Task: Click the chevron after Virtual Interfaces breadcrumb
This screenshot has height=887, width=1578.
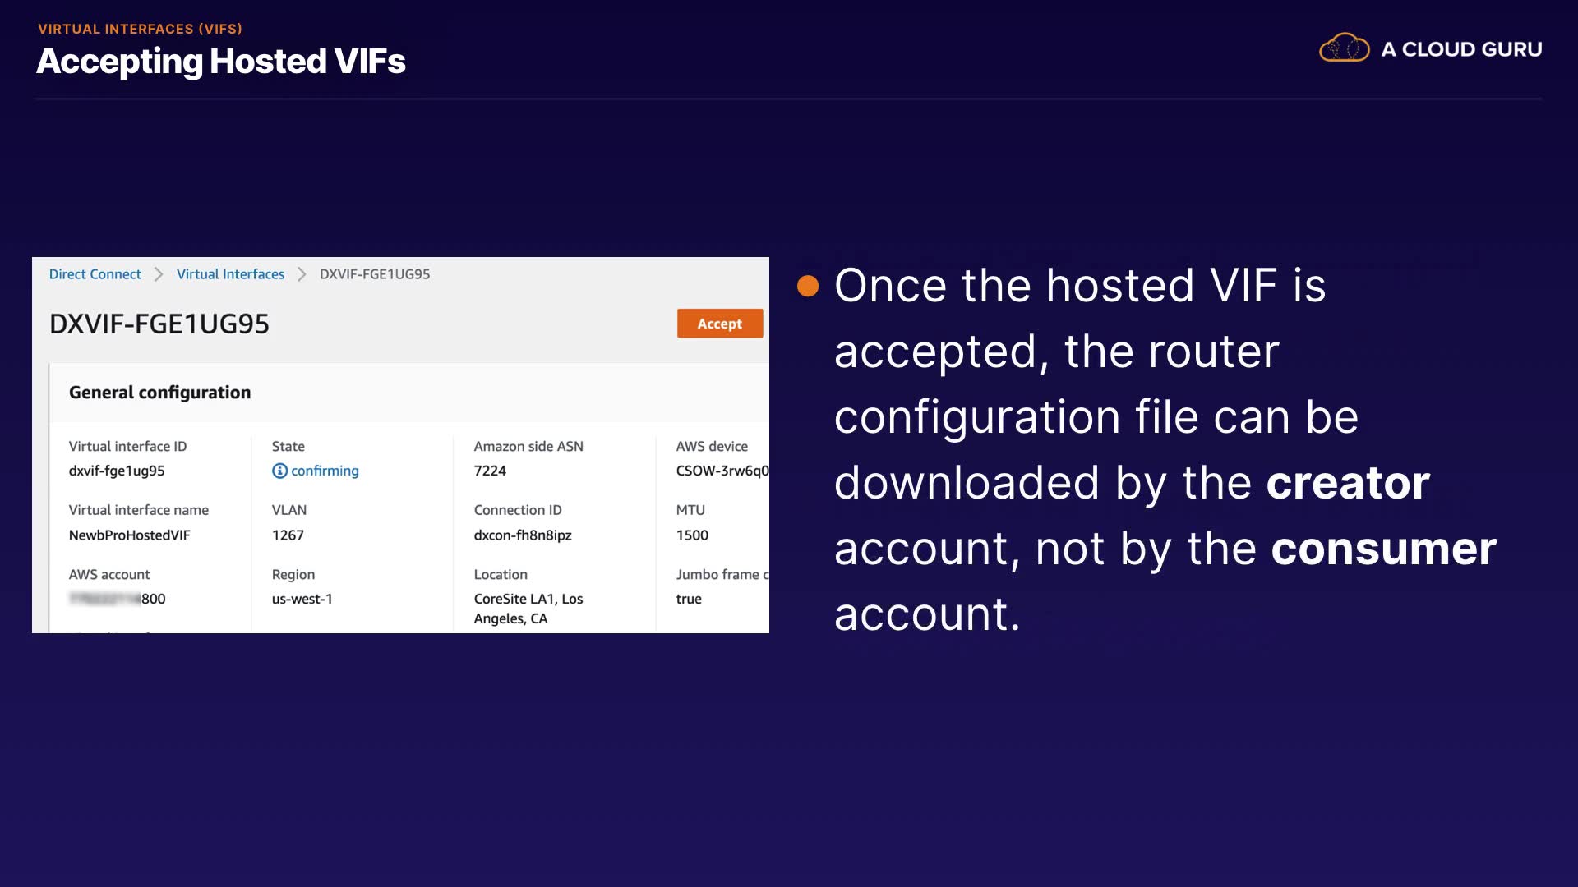Action: [x=302, y=274]
